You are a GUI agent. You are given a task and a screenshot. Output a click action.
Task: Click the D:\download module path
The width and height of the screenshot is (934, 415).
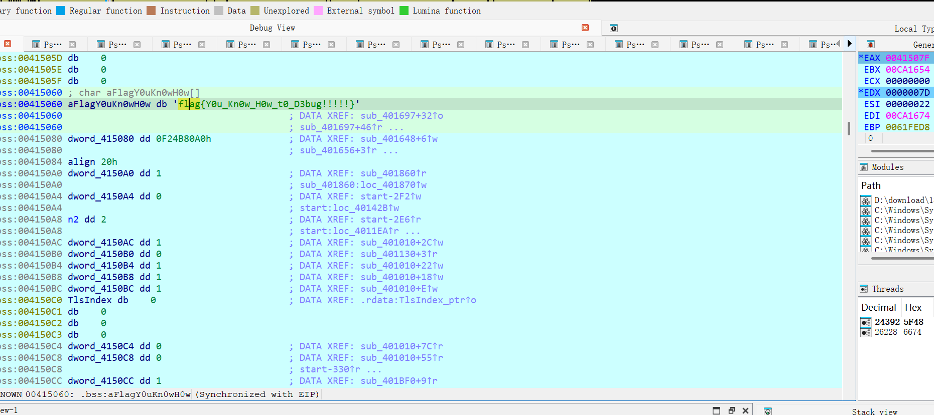903,200
